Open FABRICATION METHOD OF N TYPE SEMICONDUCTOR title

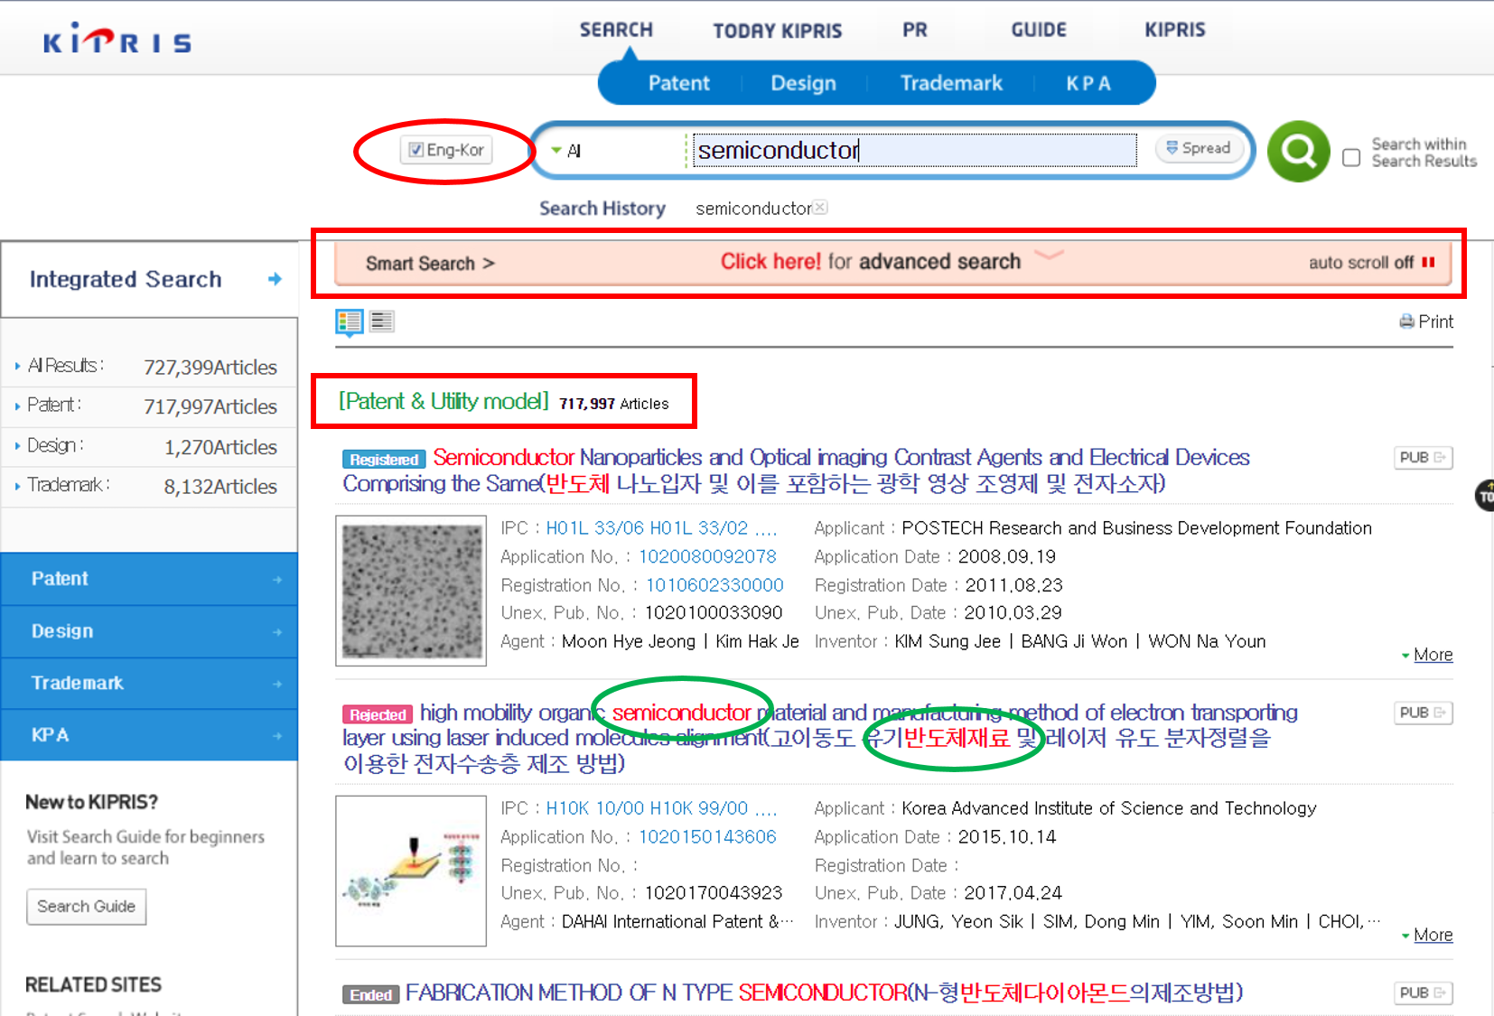coord(824,993)
